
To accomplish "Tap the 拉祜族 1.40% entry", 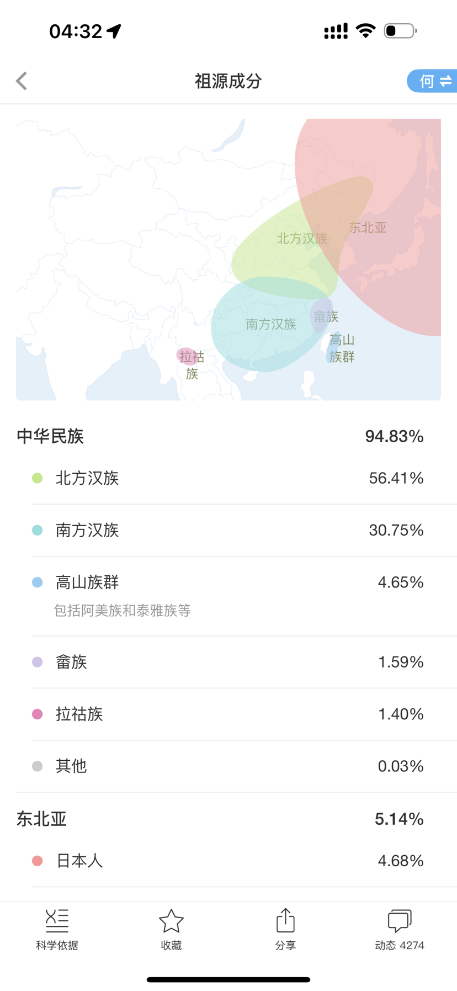I will click(228, 714).
